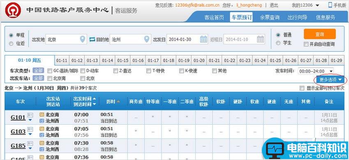Select 普通 passenger type radio
This screenshot has width=349, height=160.
click(x=278, y=35)
